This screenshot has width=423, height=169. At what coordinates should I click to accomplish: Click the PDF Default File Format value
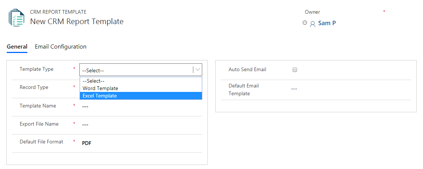click(87, 143)
